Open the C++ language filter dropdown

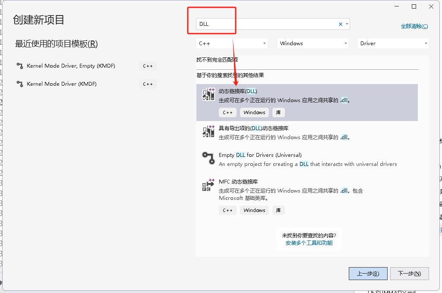coord(232,44)
